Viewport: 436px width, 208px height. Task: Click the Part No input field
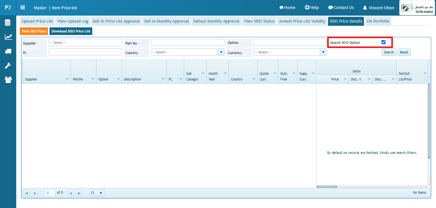pos(188,42)
